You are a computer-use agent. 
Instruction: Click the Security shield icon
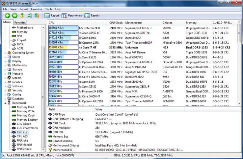(x=9, y=90)
